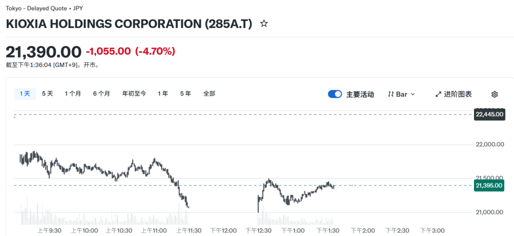514x236 pixels.
Task: Click the chart at 下午1:00 time marker
Action: tap(293, 230)
